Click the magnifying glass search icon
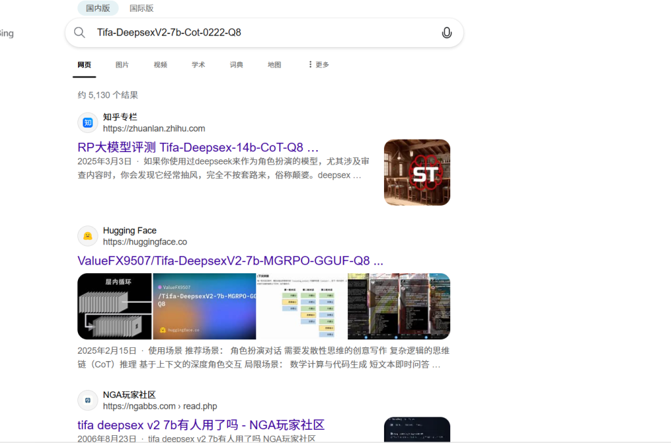Screen dimensions: 671x443 click(80, 33)
